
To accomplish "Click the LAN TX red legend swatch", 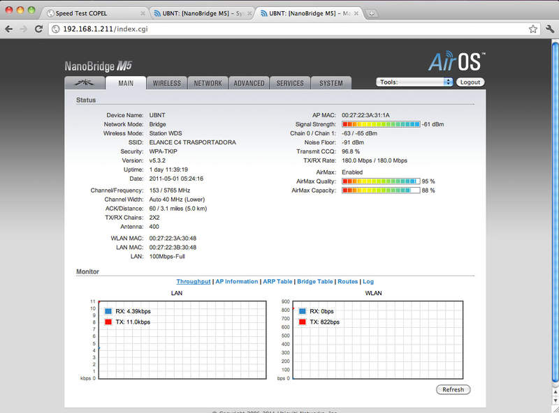I will pos(108,322).
